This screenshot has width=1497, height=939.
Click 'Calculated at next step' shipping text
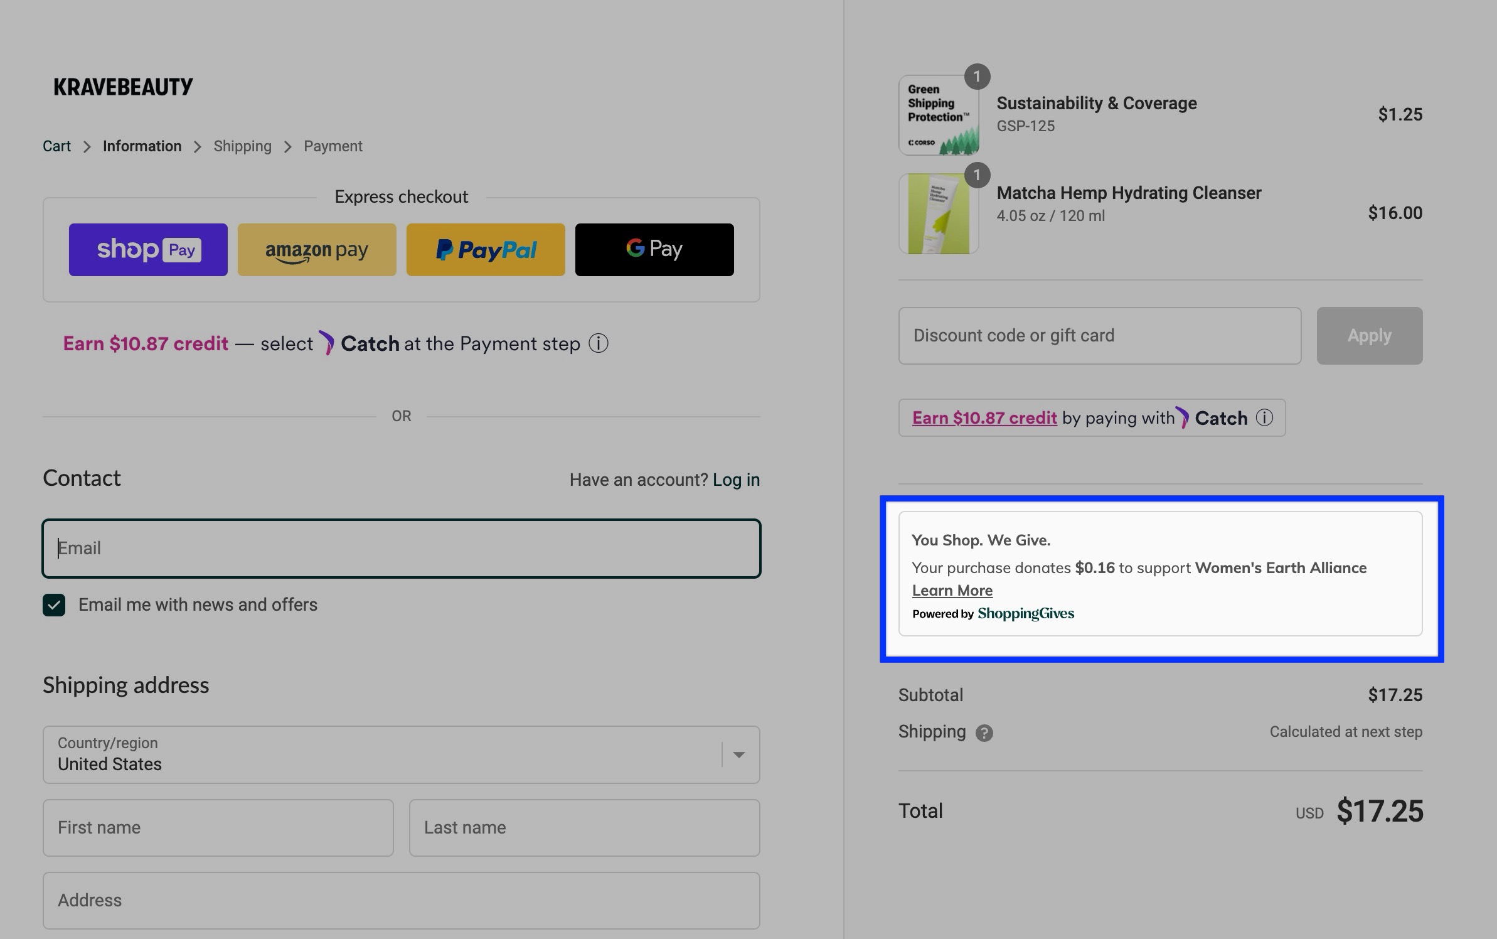(1346, 732)
